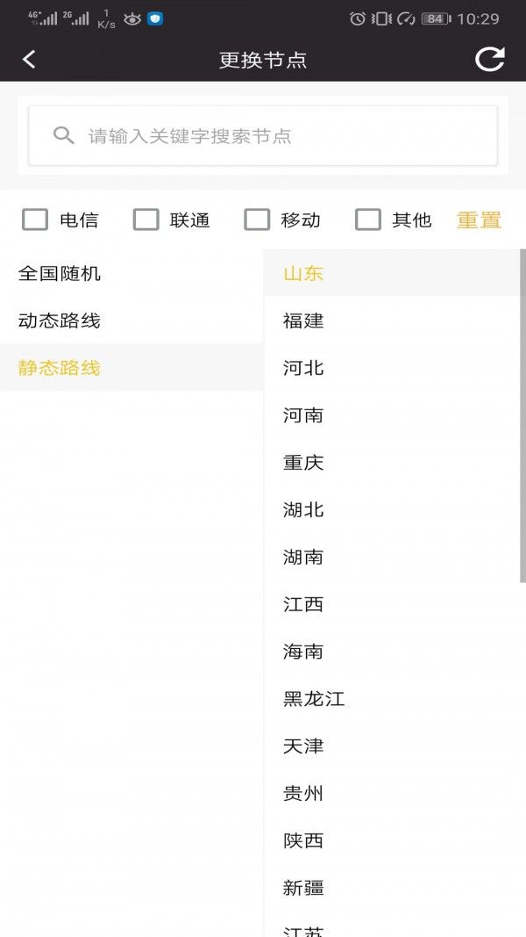Enable the 电信 checkbox

click(35, 220)
